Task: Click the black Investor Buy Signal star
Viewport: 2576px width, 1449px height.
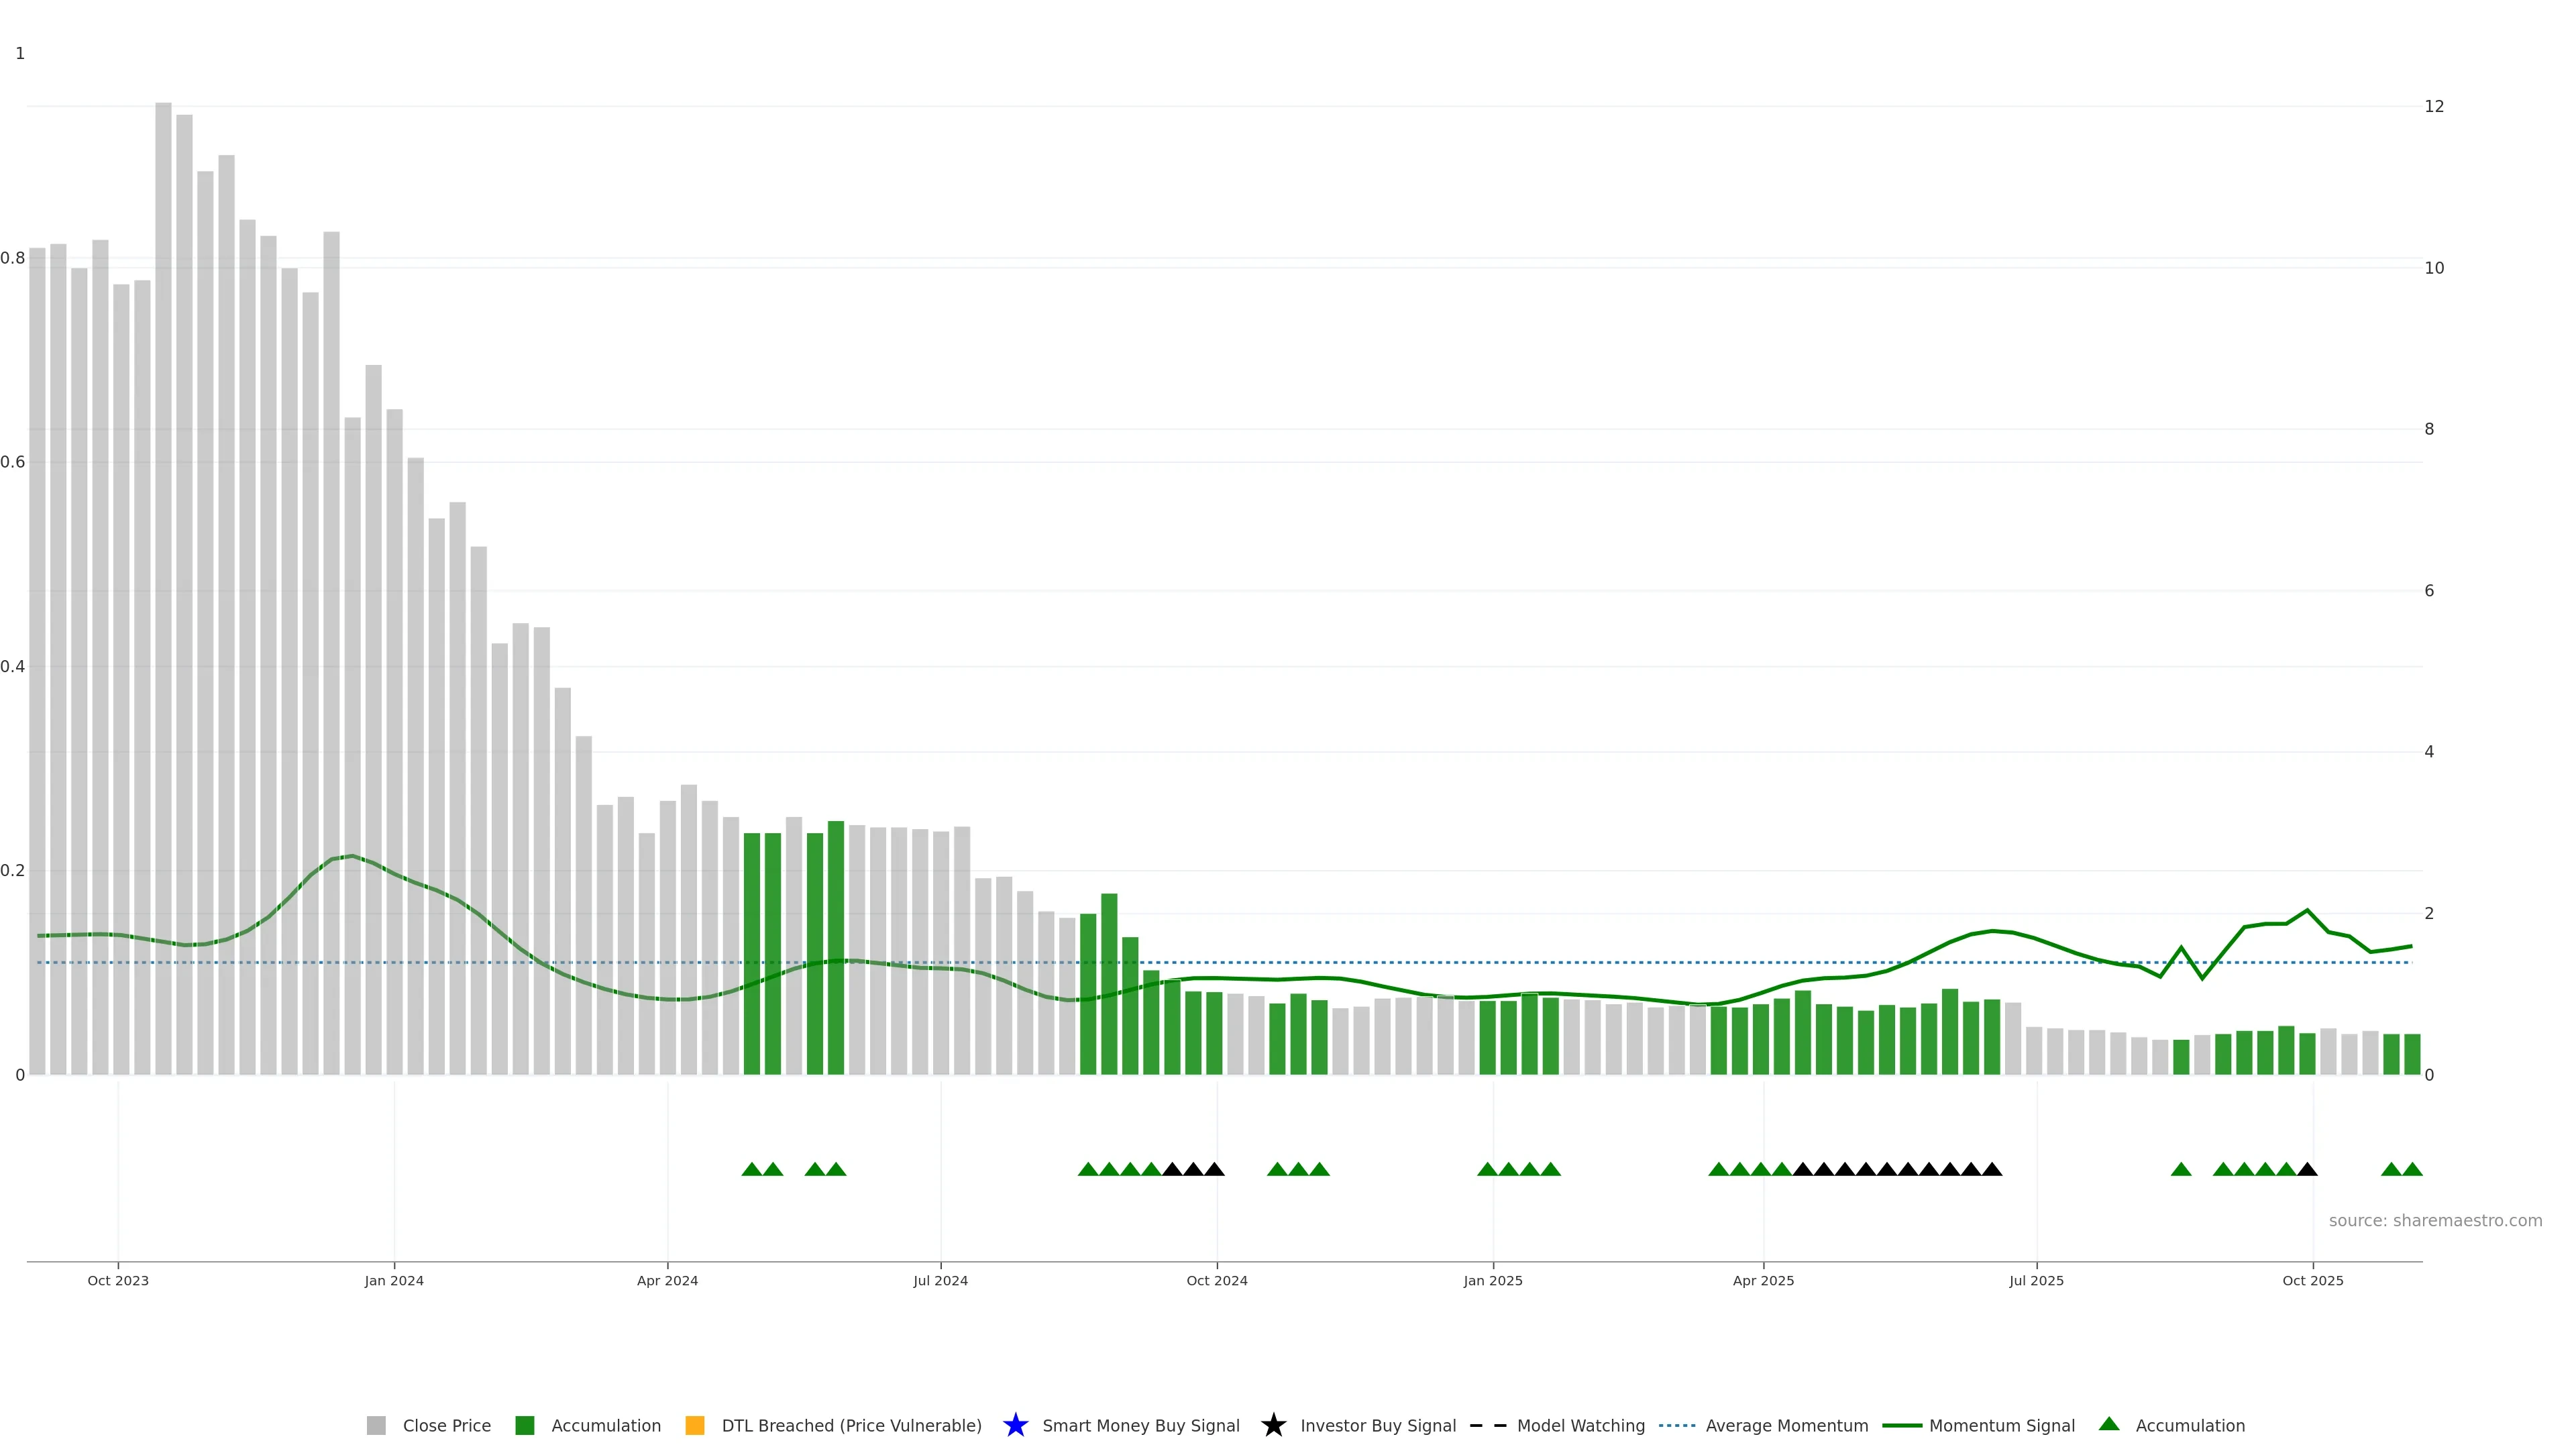Action: [x=1273, y=1425]
